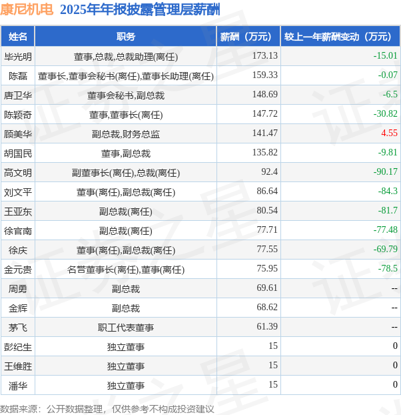Click 董事会秘书,副总裁 position cell
This screenshot has width=401, height=415.
[126, 95]
